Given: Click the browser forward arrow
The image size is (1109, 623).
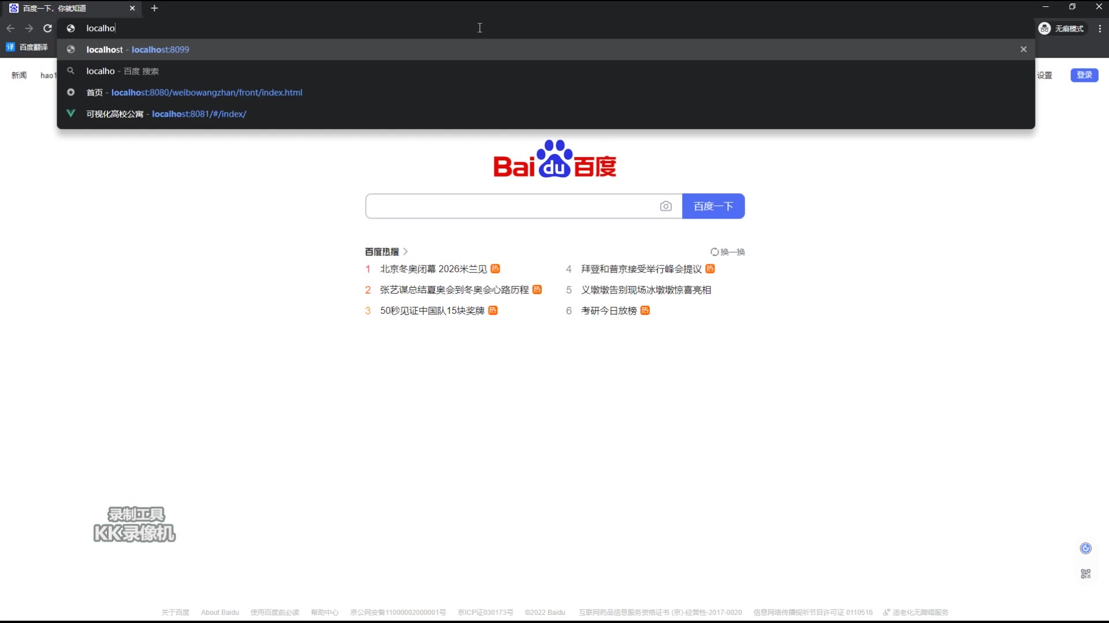Looking at the screenshot, I should point(29,28).
